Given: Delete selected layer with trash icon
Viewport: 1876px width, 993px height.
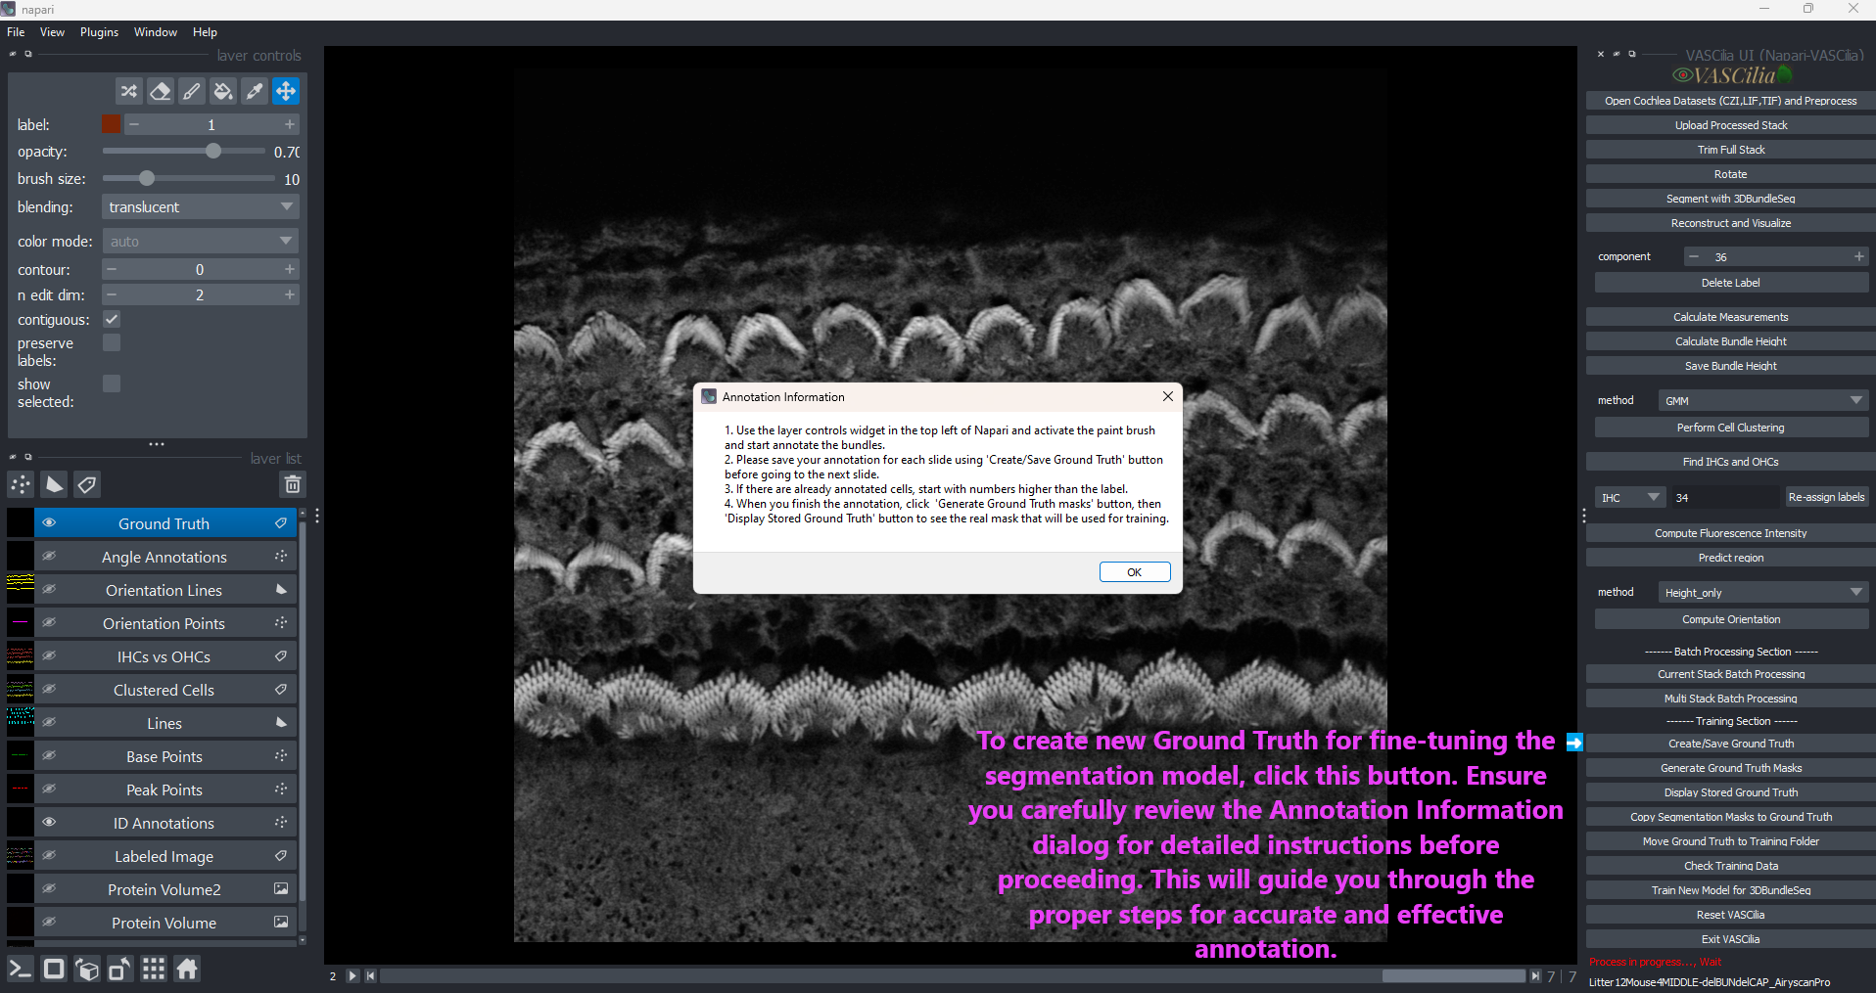Looking at the screenshot, I should tap(292, 484).
